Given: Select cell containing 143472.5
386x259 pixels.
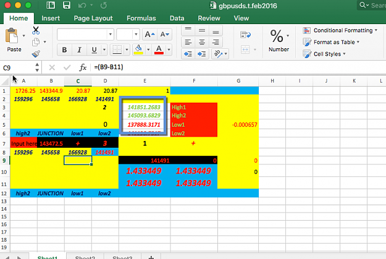Looking at the screenshot, I should point(51,143).
